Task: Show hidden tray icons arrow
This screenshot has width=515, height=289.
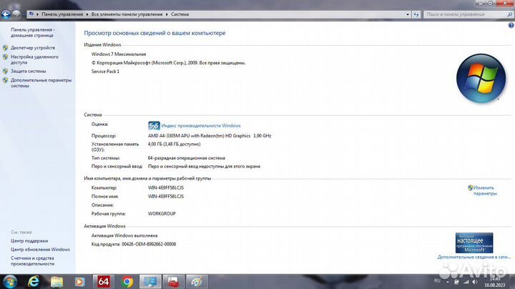Action: (447, 282)
